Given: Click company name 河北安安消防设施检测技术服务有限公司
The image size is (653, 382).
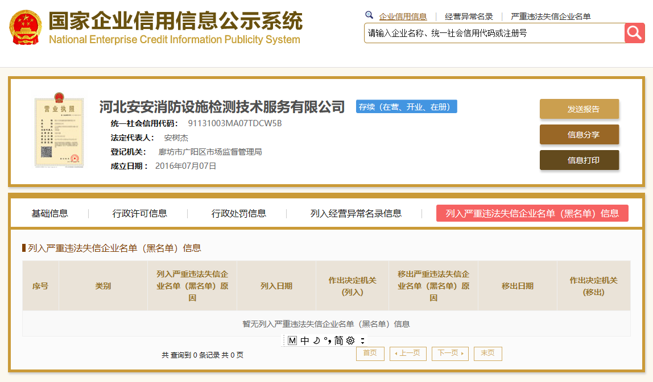Looking at the screenshot, I should [222, 107].
